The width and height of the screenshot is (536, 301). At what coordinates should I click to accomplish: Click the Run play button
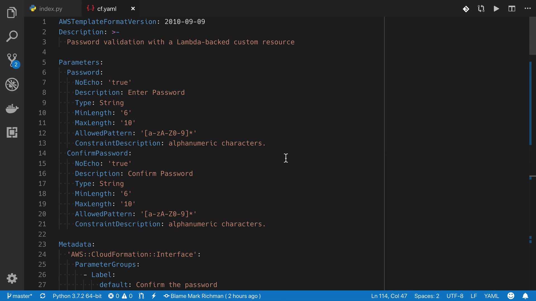coord(496,9)
